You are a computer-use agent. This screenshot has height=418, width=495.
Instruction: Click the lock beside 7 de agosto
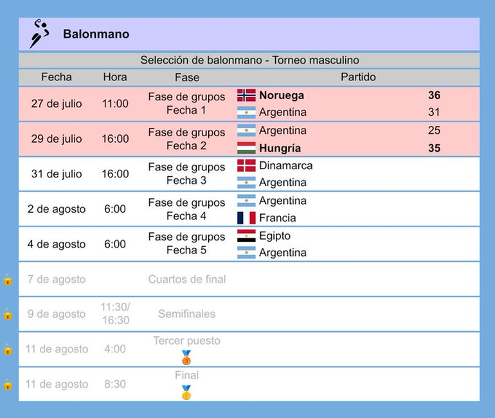[8, 280]
